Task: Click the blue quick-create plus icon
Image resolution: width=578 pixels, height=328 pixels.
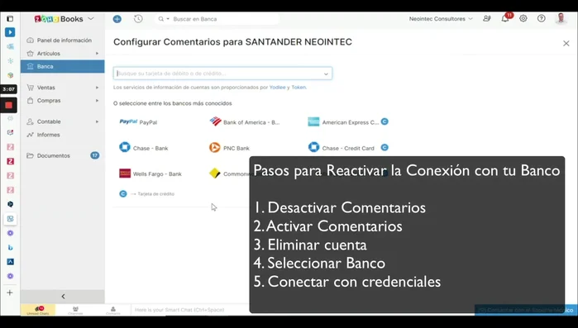Action: coord(117,19)
